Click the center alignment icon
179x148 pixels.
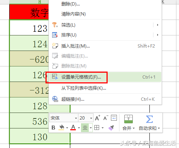85,128
